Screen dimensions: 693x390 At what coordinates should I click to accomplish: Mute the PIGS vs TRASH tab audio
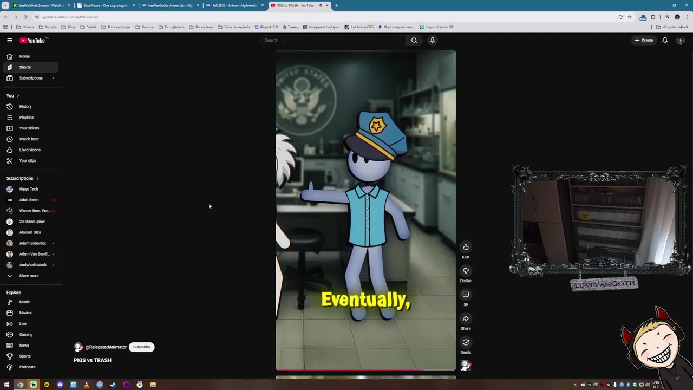tap(320, 5)
